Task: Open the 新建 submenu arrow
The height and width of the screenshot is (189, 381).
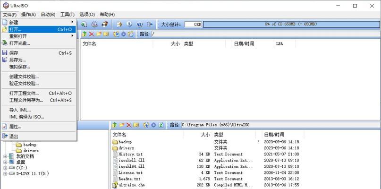Action: click(x=72, y=22)
